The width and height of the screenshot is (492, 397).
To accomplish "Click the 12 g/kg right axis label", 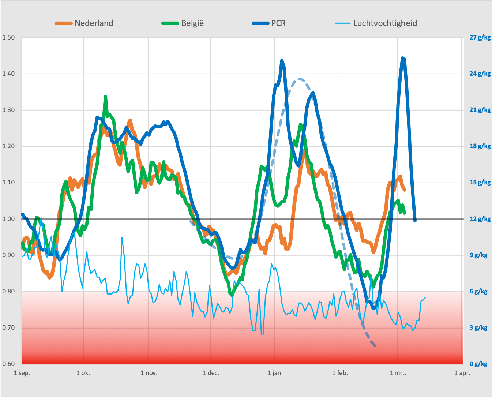I will [x=480, y=219].
